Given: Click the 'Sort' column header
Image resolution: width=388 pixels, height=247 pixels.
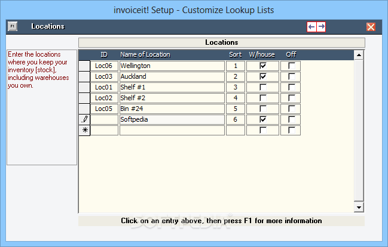Looking at the screenshot, I should click(236, 54).
